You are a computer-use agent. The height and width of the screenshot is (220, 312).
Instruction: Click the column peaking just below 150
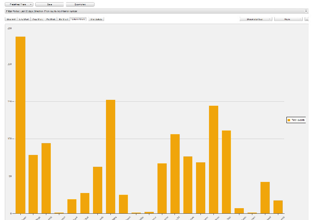tap(213, 159)
